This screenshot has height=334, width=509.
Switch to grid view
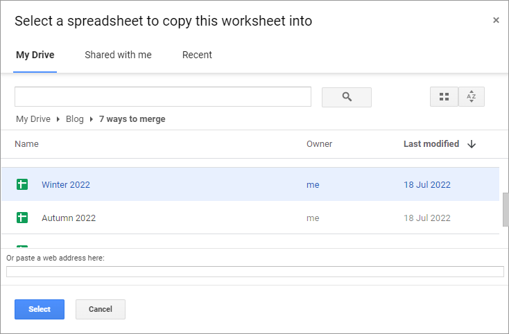click(444, 97)
